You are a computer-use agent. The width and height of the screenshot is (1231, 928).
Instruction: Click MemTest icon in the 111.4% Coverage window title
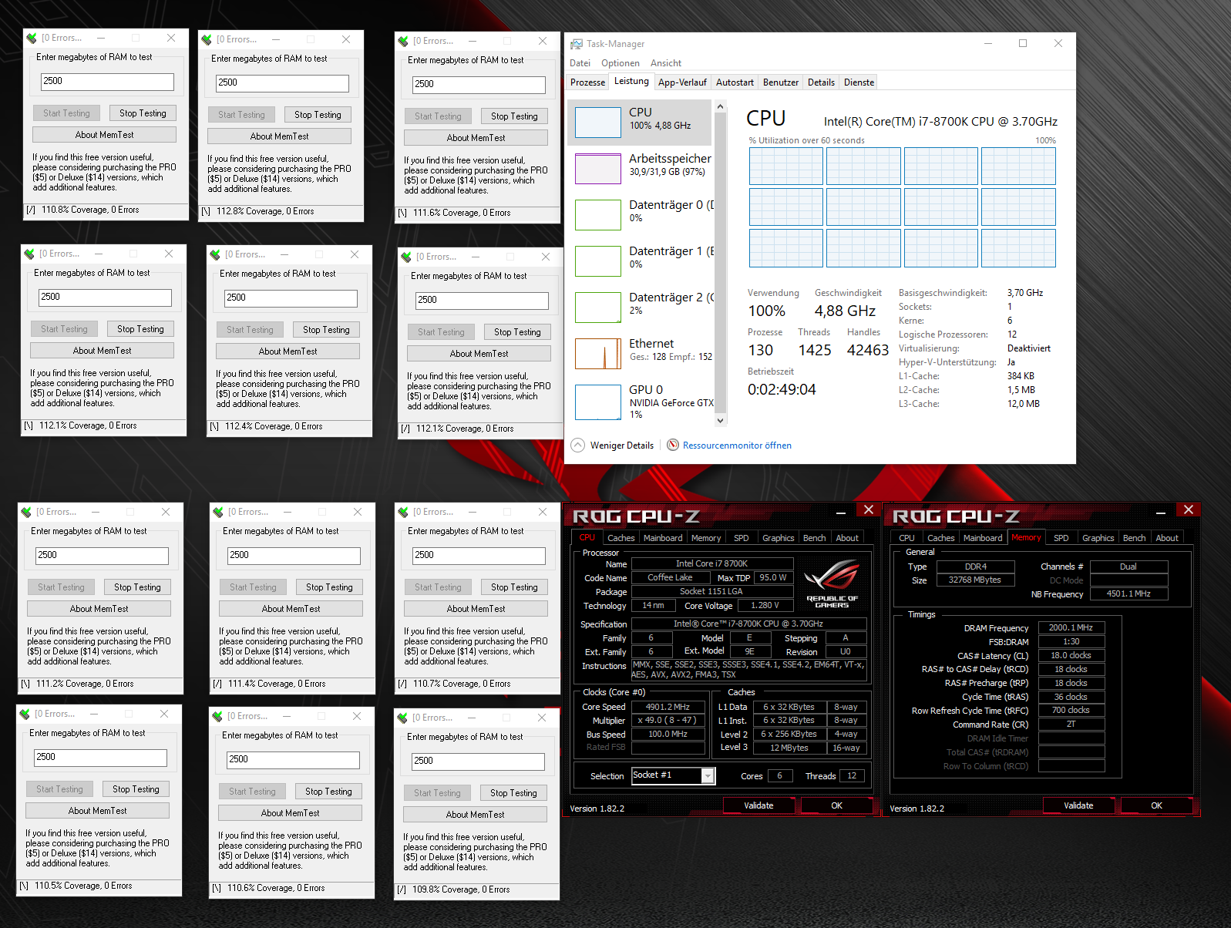218,512
